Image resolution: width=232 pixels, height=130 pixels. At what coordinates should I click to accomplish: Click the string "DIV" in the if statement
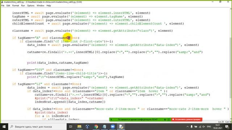click(x=40, y=70)
